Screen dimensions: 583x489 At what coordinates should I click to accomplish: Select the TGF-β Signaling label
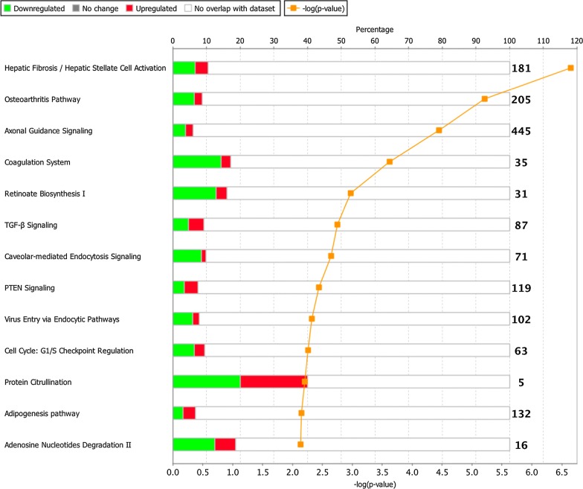click(x=31, y=225)
